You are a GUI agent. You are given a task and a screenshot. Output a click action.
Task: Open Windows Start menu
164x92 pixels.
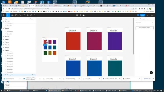(2, 91)
